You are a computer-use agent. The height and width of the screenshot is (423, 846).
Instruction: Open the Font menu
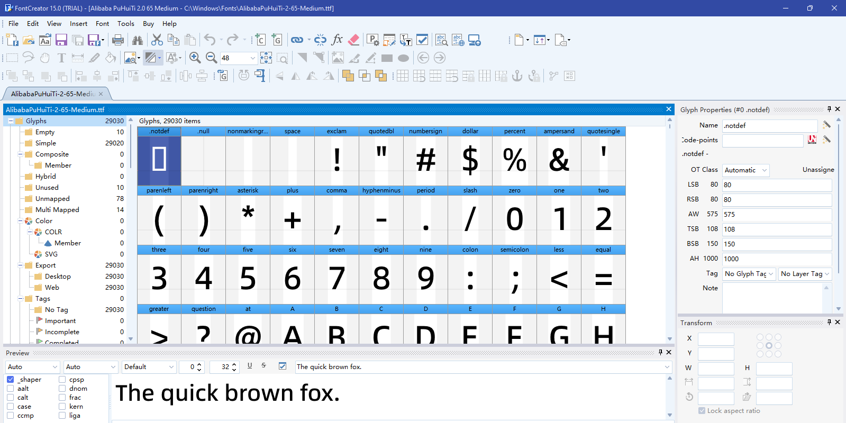click(x=102, y=24)
